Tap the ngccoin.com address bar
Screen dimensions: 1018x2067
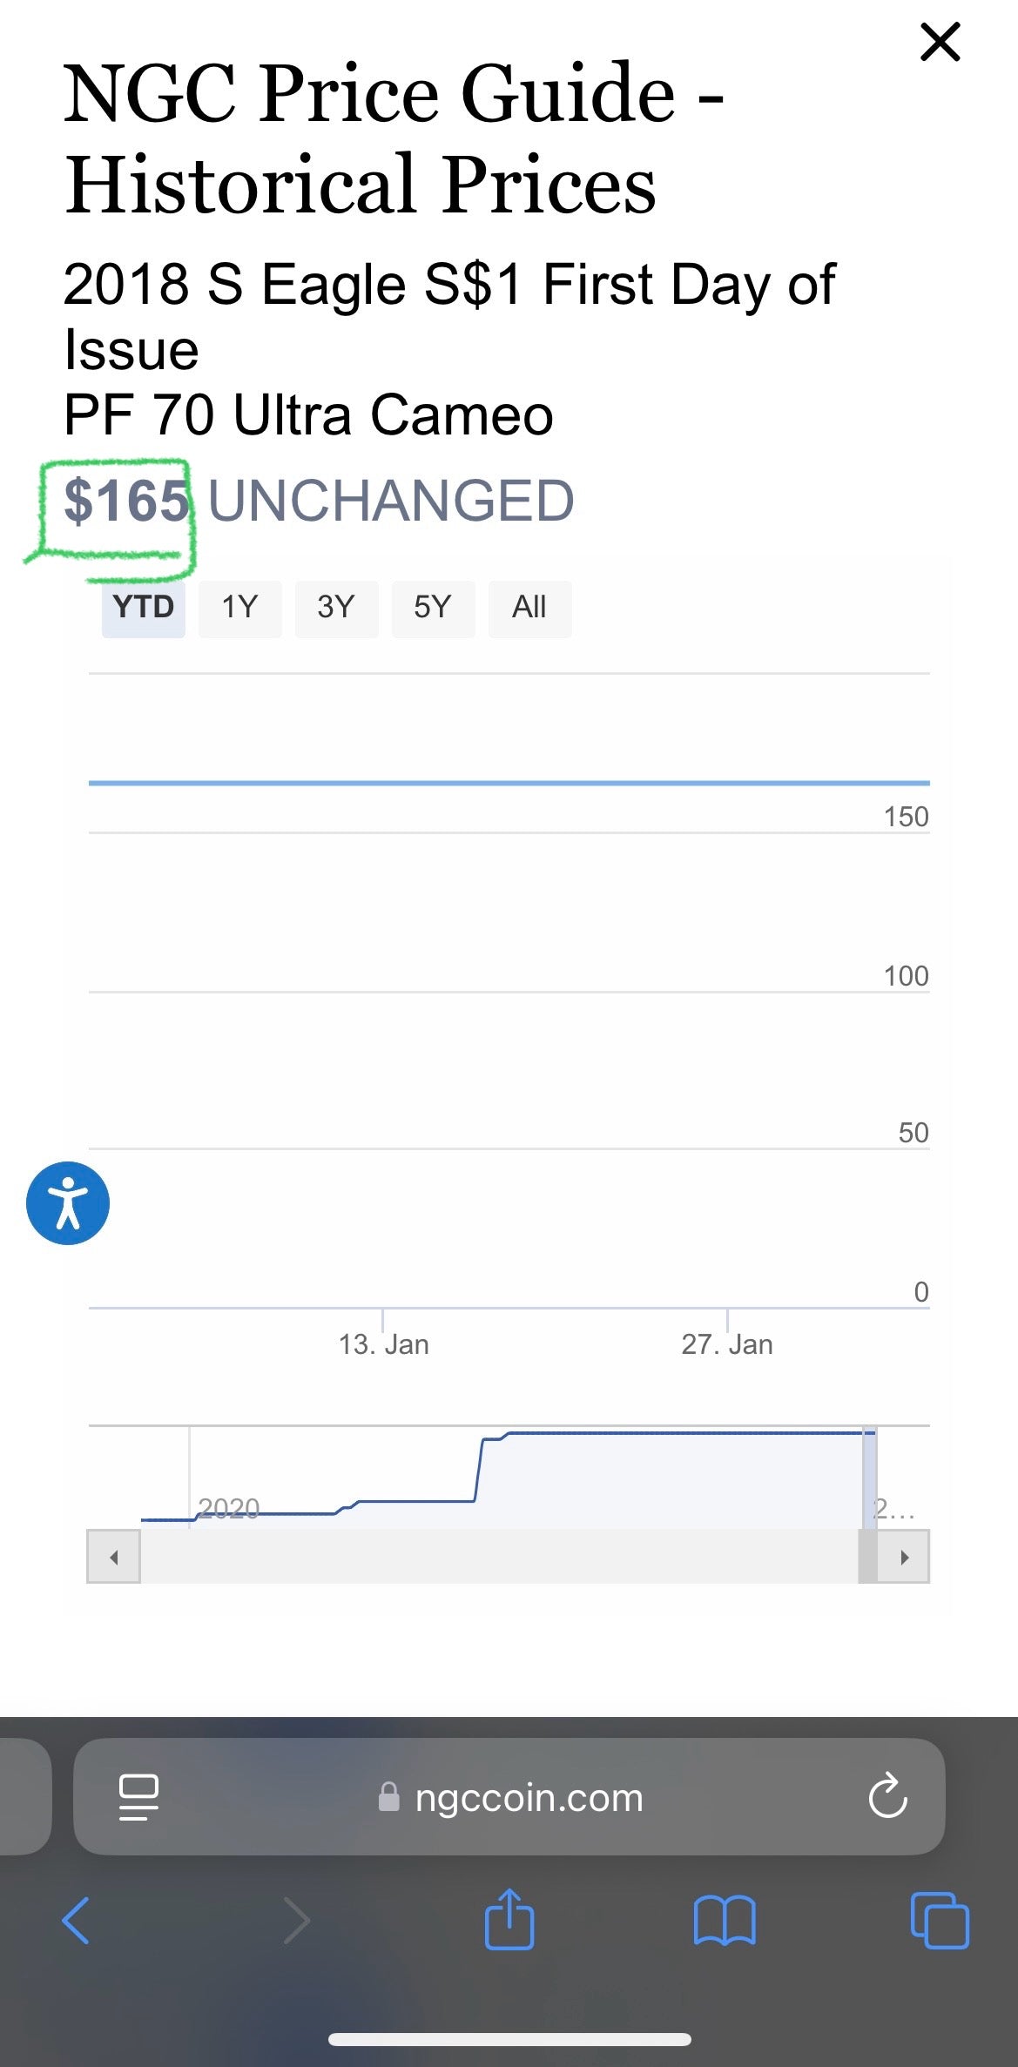coord(528,1797)
